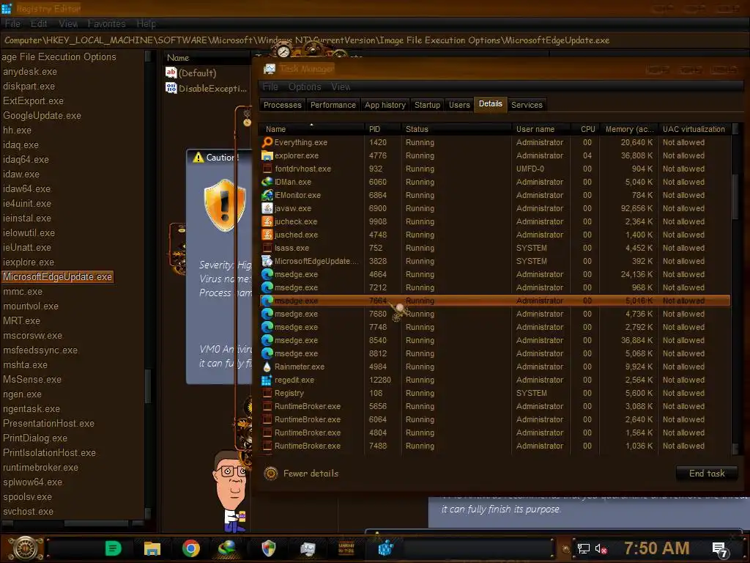Select msedge.exe with PID 7212
Screen dimensions: 750x563
pyautogui.click(x=495, y=287)
